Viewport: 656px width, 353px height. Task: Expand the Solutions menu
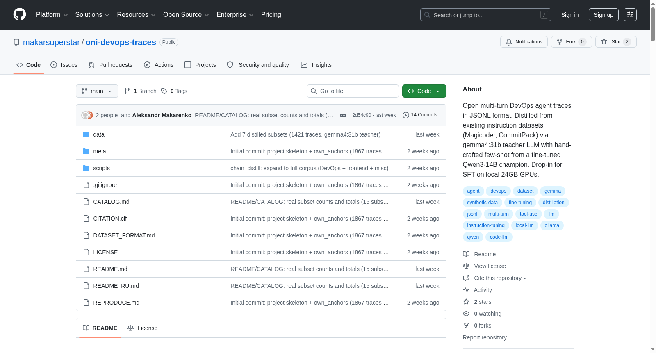pyautogui.click(x=92, y=15)
